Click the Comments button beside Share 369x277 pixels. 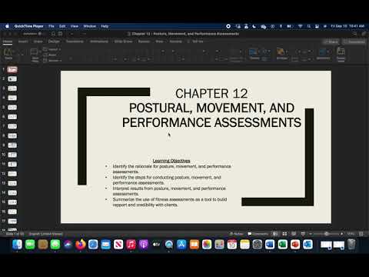point(355,42)
